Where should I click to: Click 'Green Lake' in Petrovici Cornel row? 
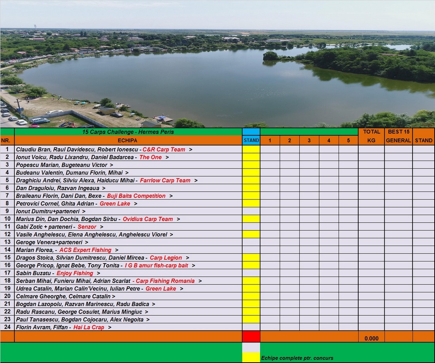click(115, 204)
